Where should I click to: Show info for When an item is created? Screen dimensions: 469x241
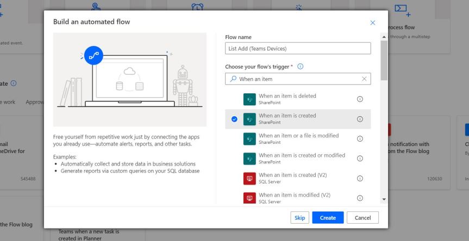[x=360, y=119]
